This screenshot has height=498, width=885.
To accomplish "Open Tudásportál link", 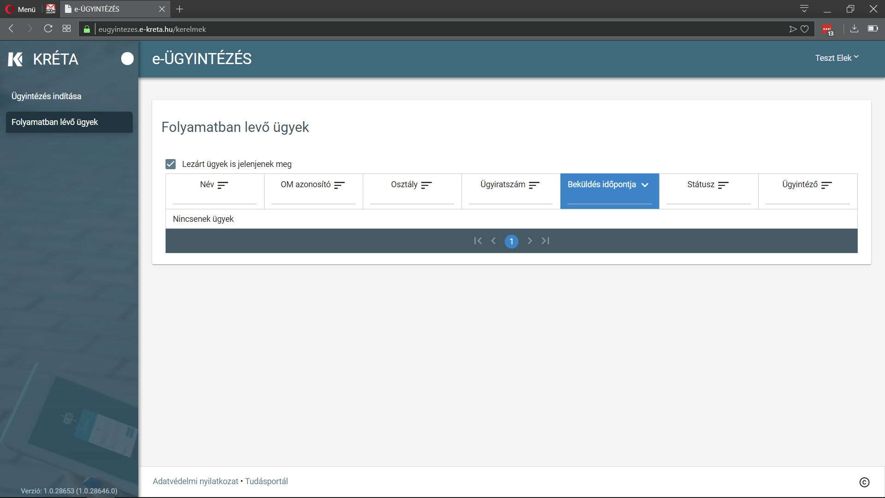I will pos(266,481).
